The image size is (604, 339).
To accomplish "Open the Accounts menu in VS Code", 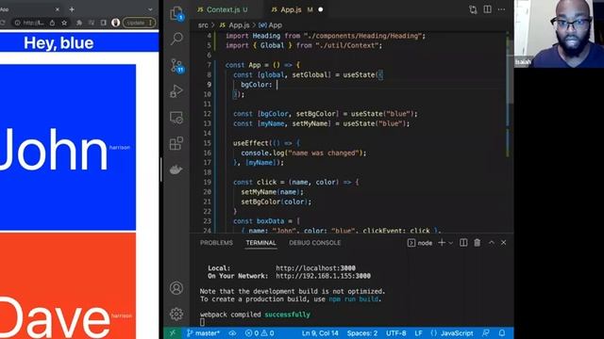I will coord(176,288).
